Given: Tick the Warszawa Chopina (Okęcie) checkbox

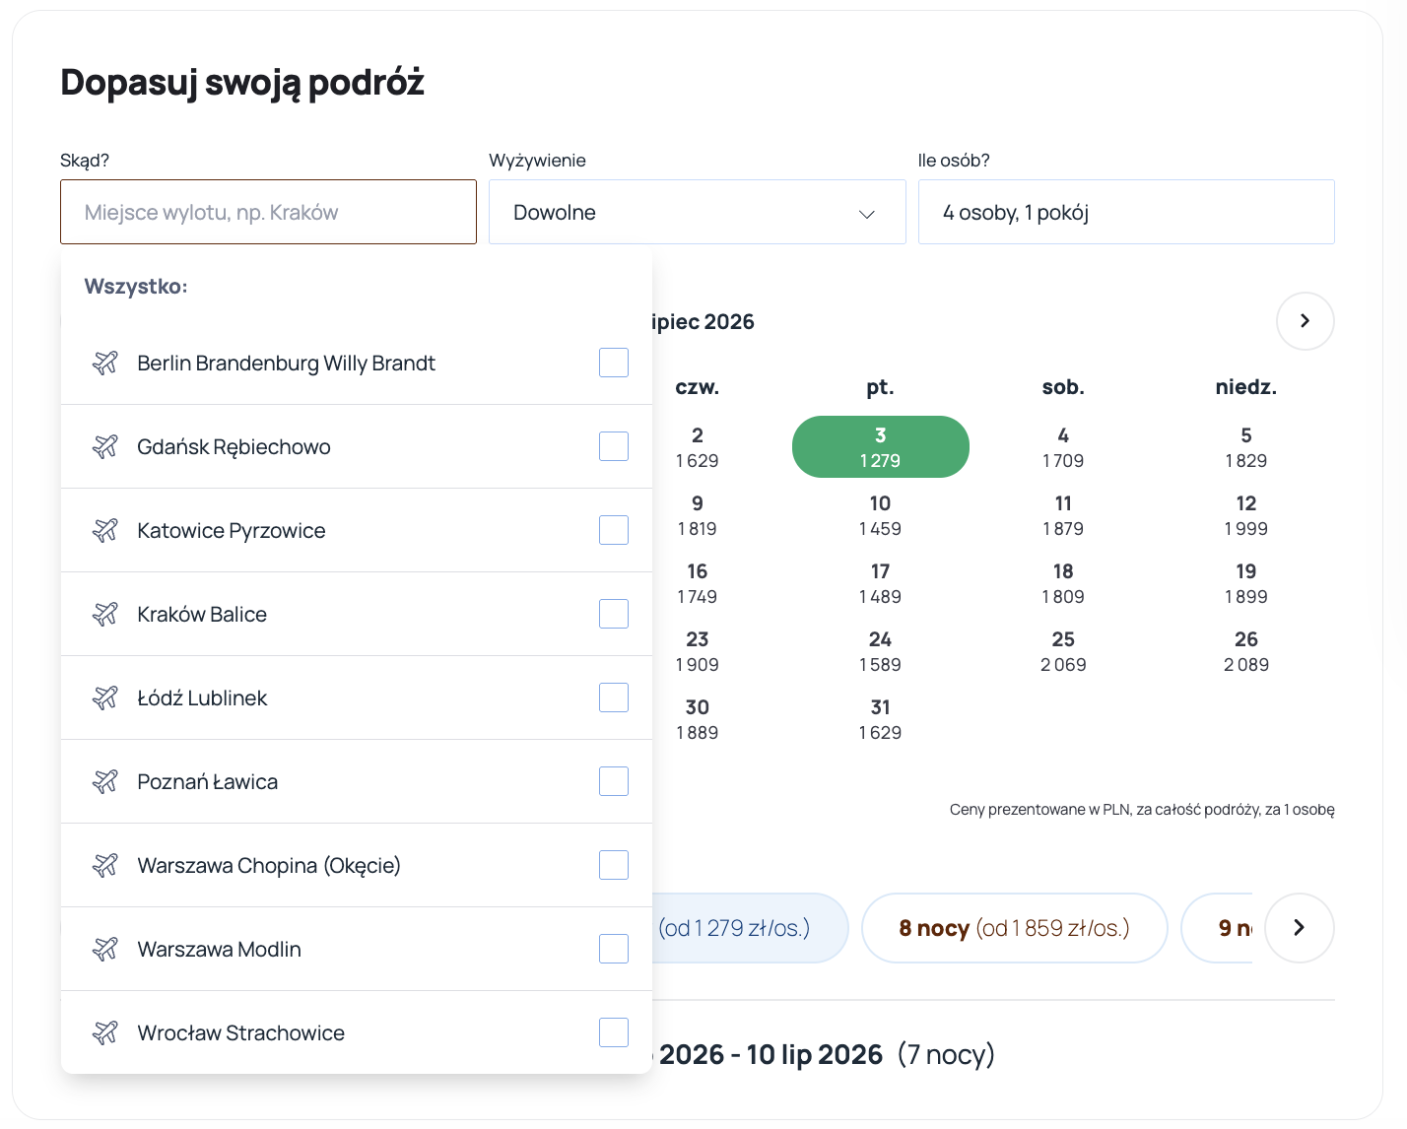Looking at the screenshot, I should (614, 865).
